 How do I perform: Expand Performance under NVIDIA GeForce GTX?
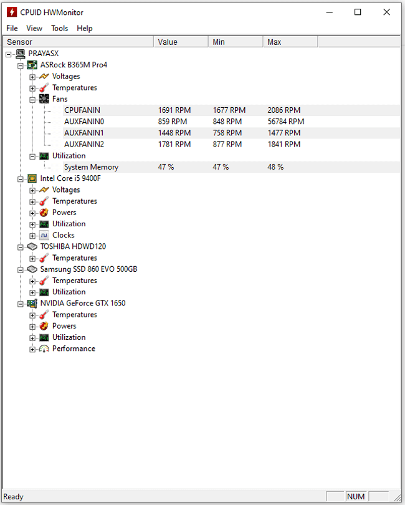coord(32,349)
